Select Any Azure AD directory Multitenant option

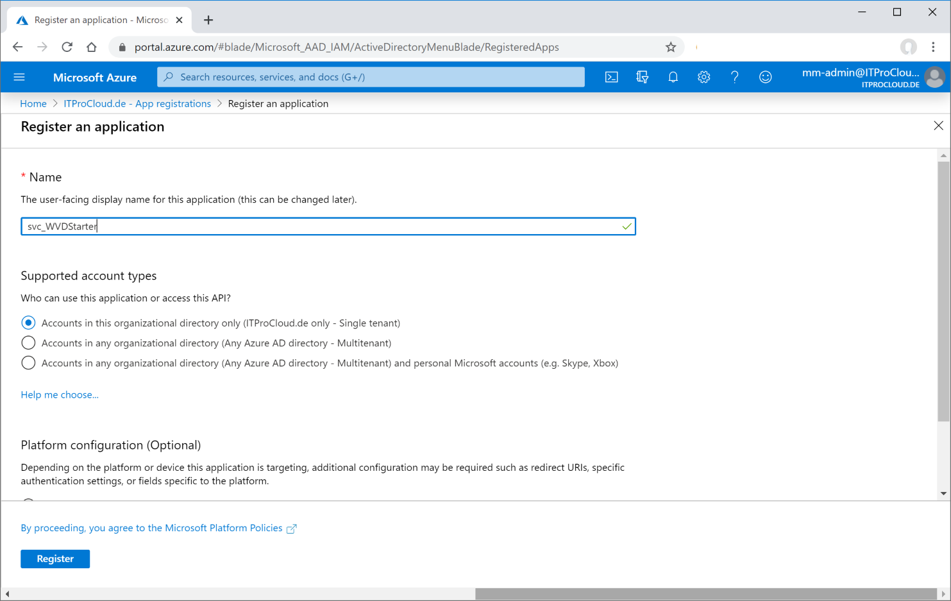(28, 343)
